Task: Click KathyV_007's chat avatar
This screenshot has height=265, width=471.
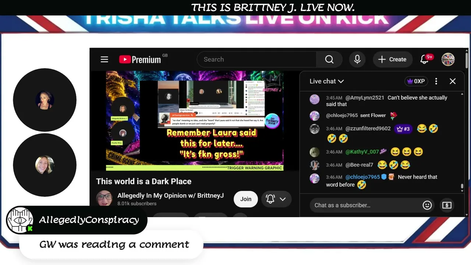Action: [x=315, y=152]
